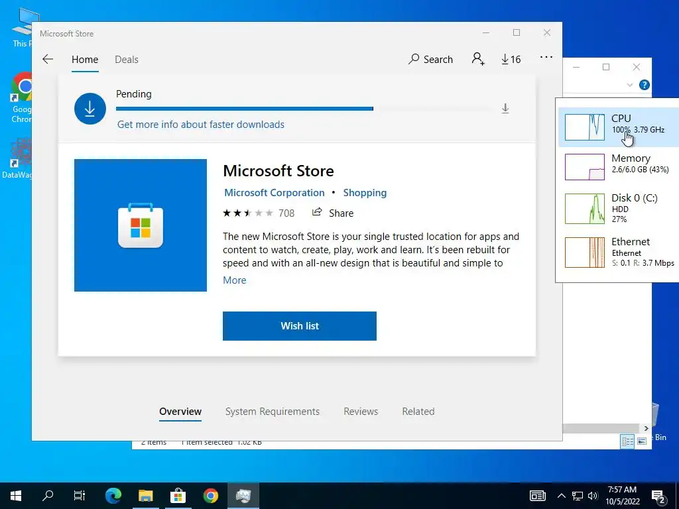679x509 pixels.
Task: Open File Explorer from the taskbar
Action: [145, 496]
